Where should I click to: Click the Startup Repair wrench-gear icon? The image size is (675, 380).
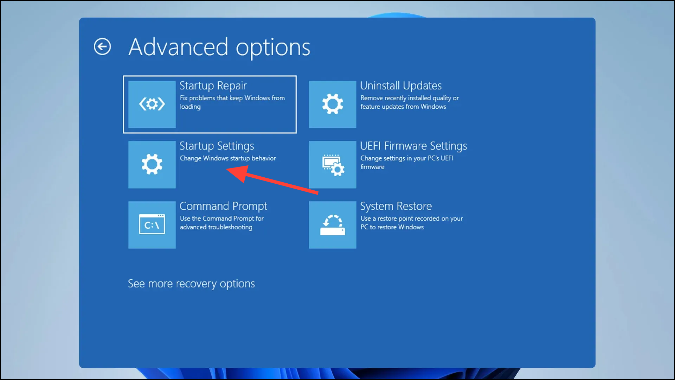(152, 104)
